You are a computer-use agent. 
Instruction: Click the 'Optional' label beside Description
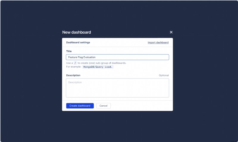coord(164,75)
